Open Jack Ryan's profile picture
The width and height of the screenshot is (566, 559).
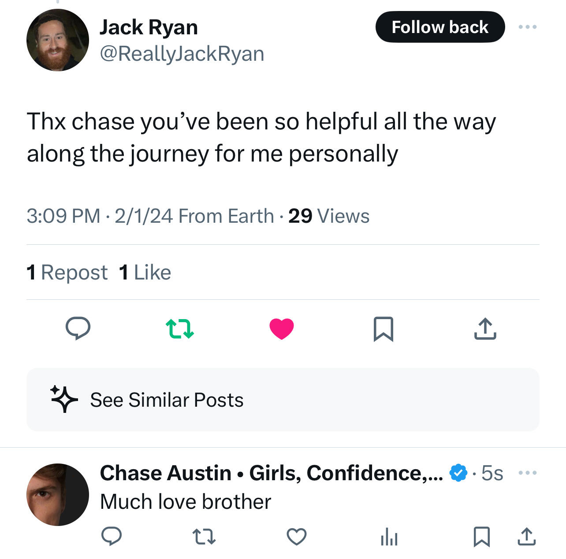coord(58,40)
